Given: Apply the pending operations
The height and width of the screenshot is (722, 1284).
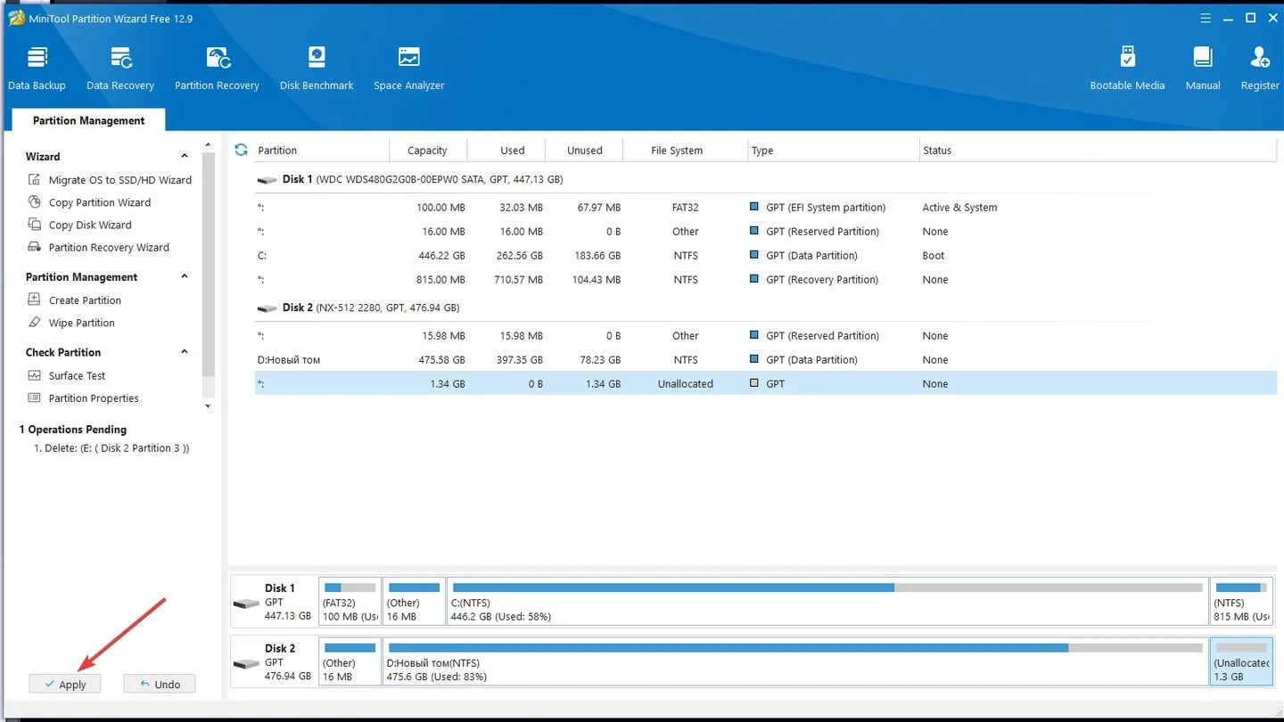Looking at the screenshot, I should [x=64, y=684].
